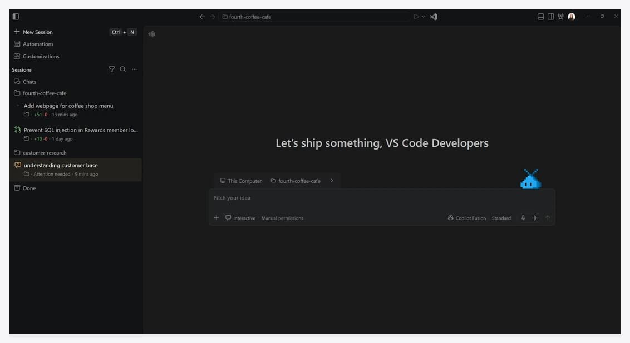The width and height of the screenshot is (630, 343).
Task: Go forward with the right arrow
Action: pyautogui.click(x=212, y=17)
